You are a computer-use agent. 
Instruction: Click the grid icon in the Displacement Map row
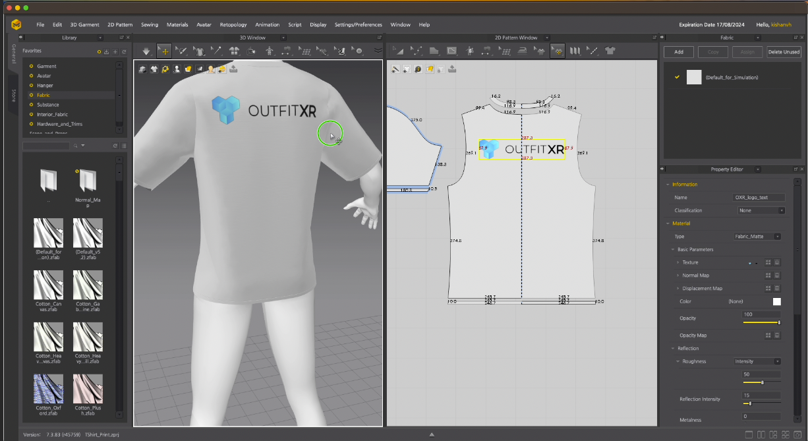tap(768, 289)
